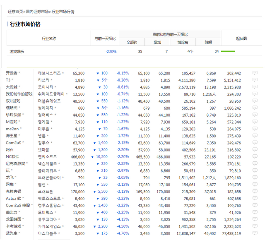Open the comment icon for the 克拉夫顿 row
265x240 pixels.
click(x=255, y=191)
